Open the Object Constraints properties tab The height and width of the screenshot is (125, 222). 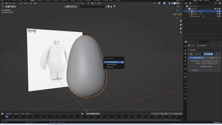point(185,87)
